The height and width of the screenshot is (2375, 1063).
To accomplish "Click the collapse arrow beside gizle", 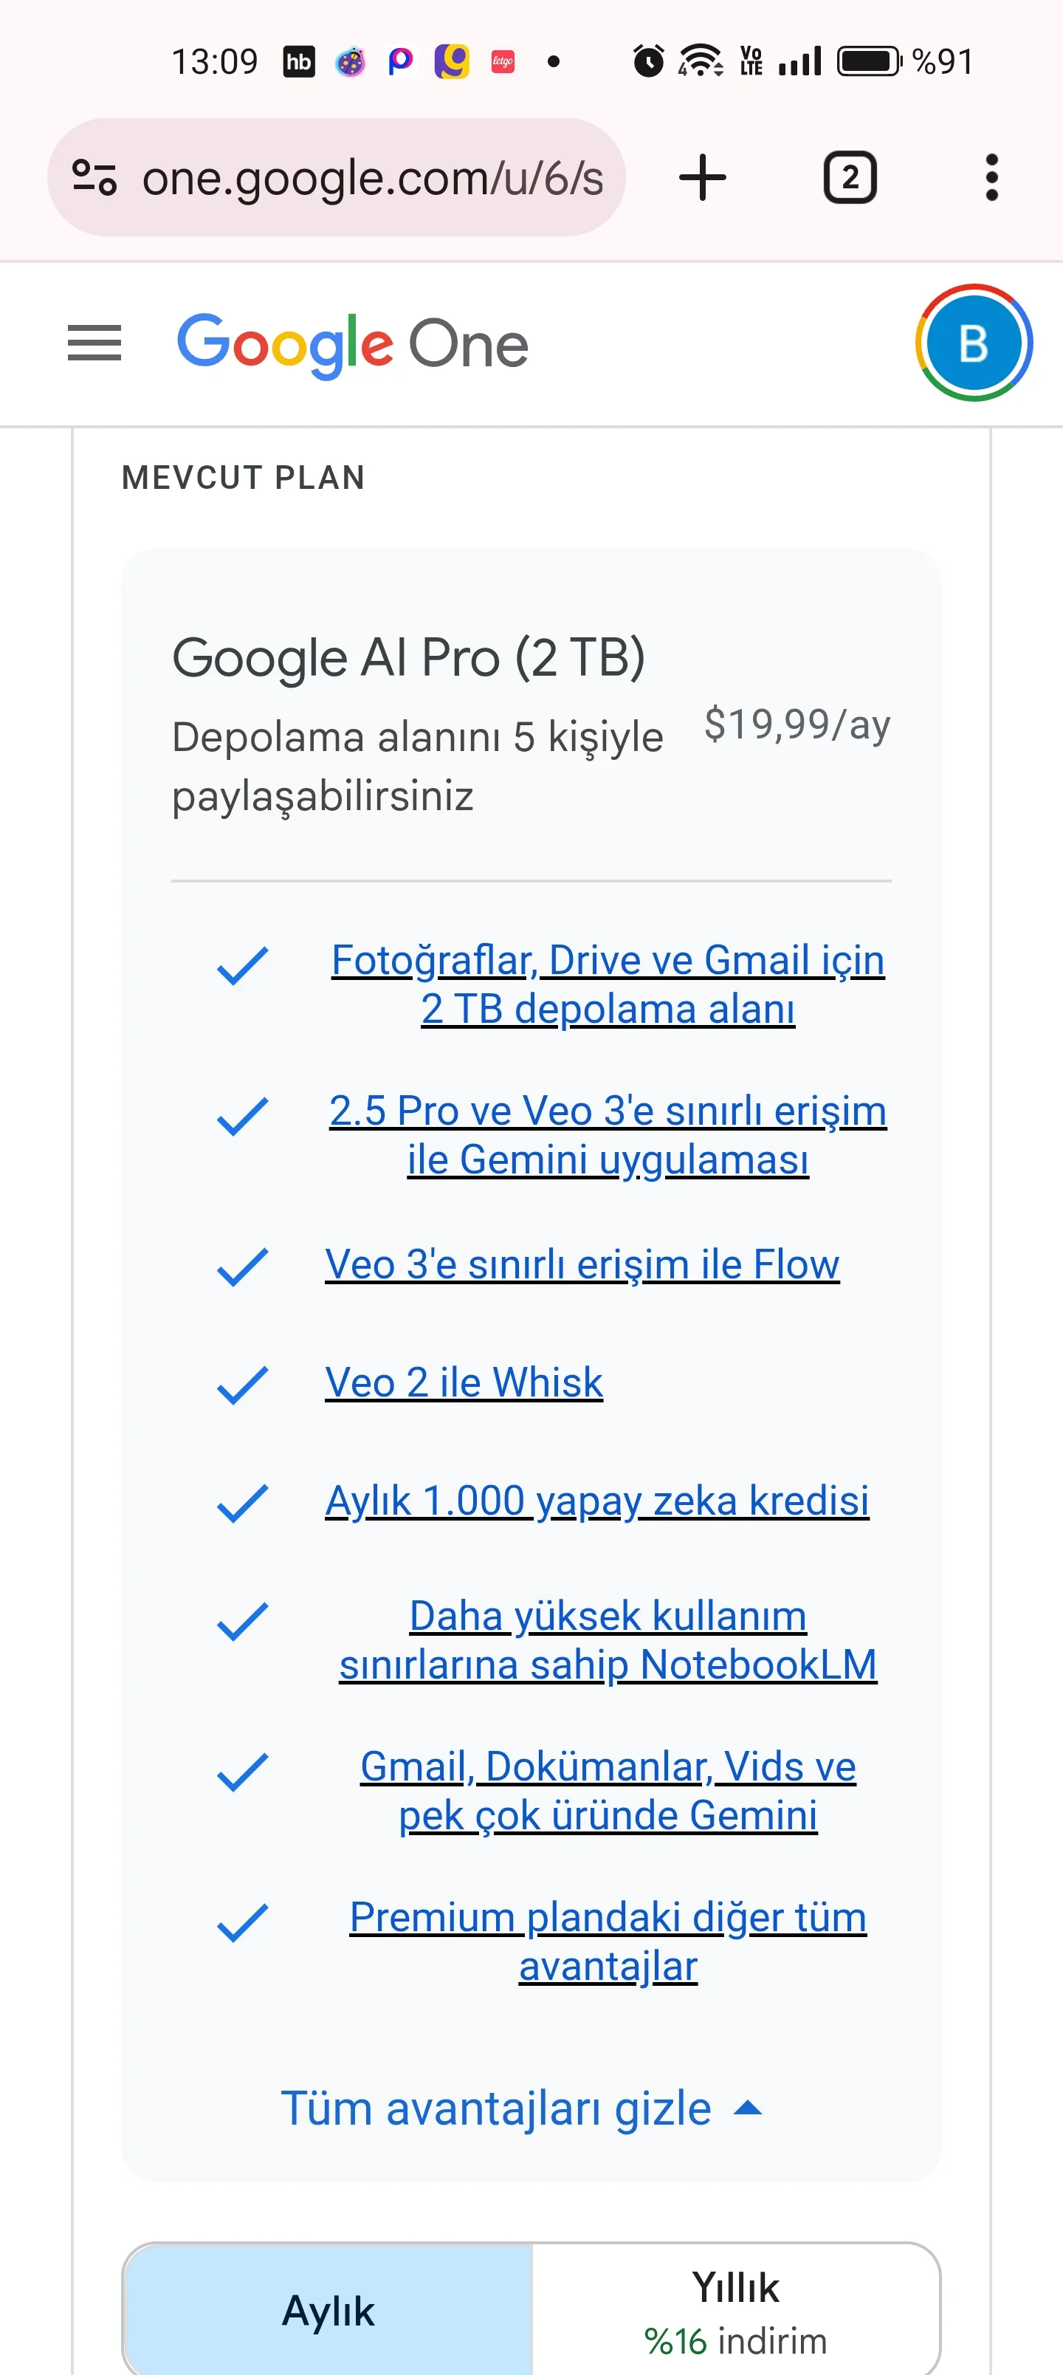I will pos(748,2108).
